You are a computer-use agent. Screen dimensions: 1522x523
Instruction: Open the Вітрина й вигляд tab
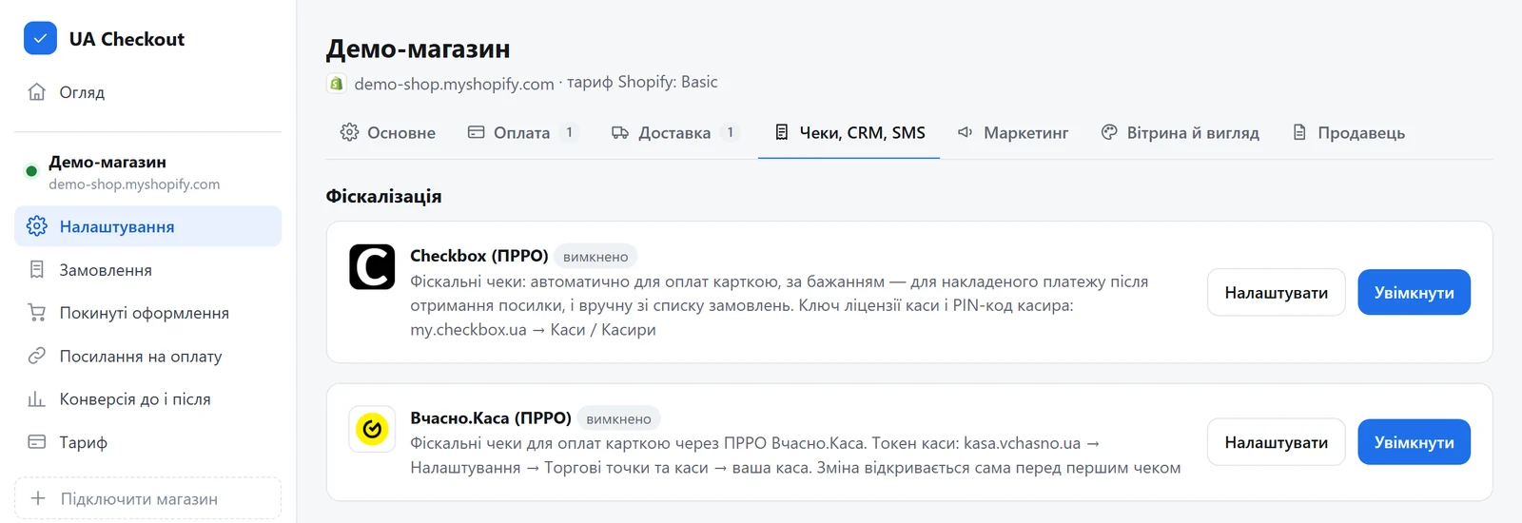[x=1180, y=132]
